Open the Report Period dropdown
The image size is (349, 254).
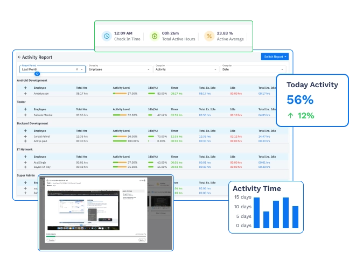82,69
